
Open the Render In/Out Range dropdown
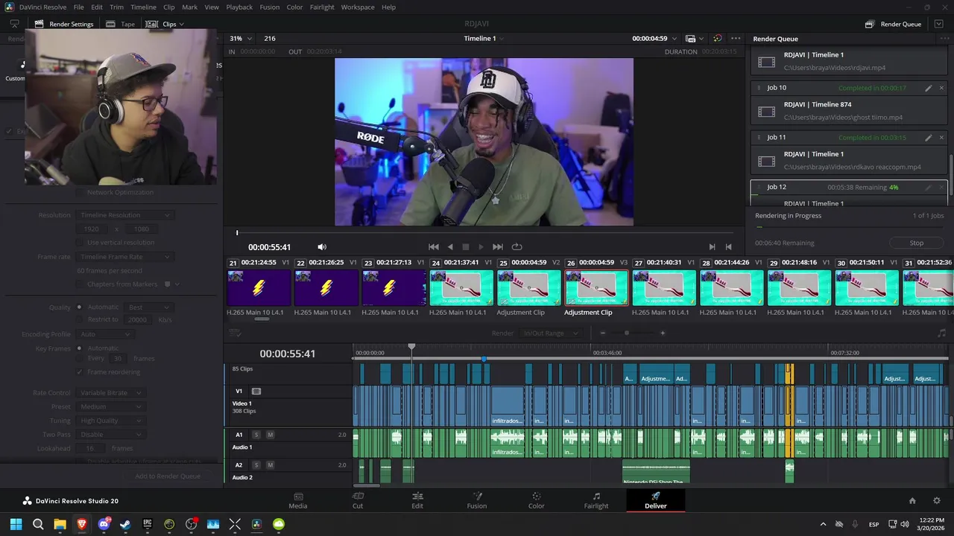tap(551, 334)
